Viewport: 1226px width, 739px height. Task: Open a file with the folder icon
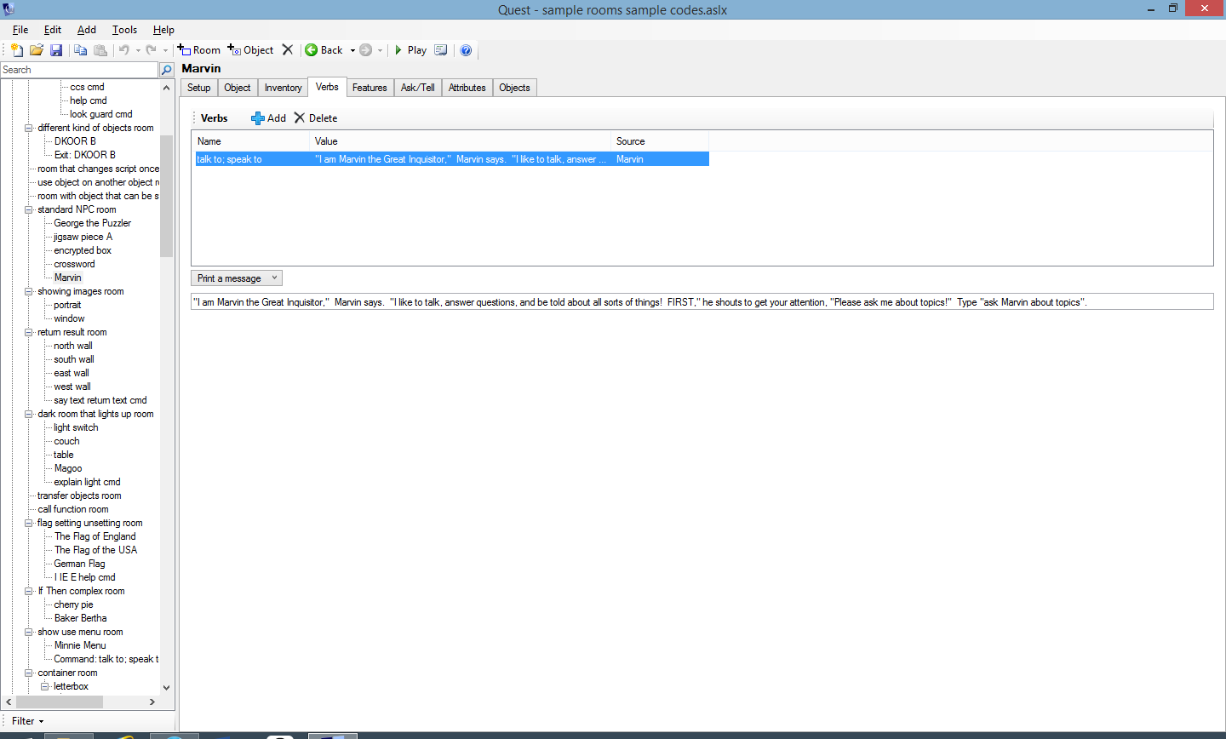(37, 50)
